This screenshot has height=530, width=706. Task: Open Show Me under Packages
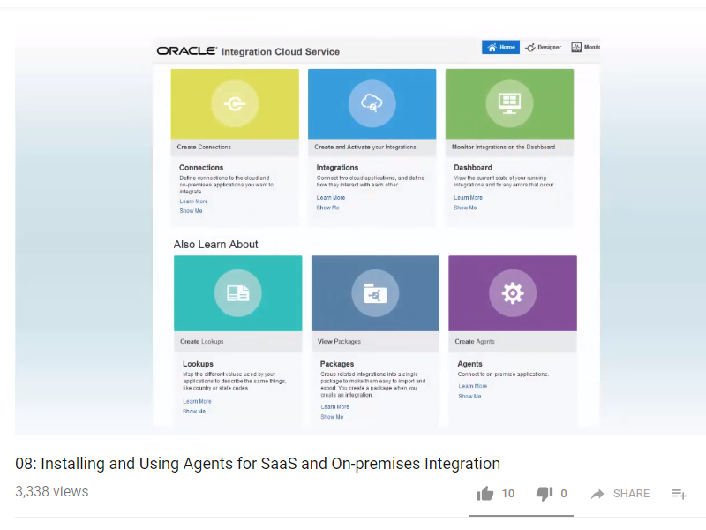(x=332, y=416)
